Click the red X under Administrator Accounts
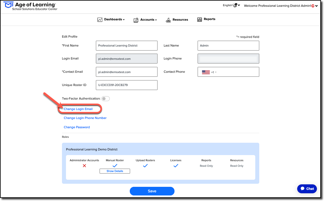The image size is (324, 201). (84, 166)
